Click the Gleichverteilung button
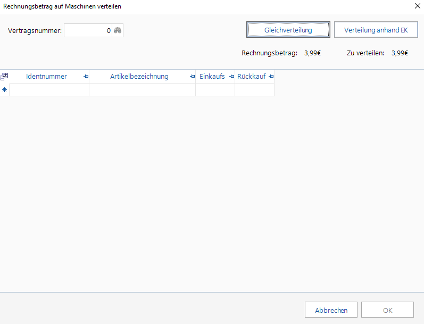The height and width of the screenshot is (324, 424). (x=288, y=30)
